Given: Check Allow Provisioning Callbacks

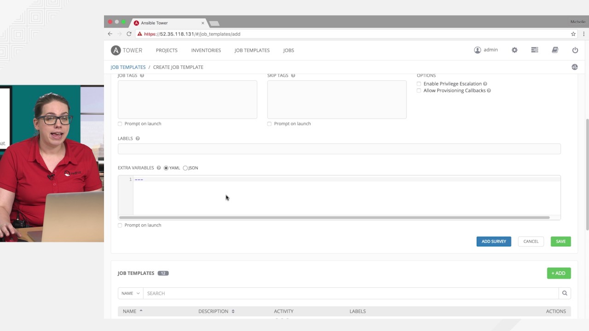Looking at the screenshot, I should [419, 91].
